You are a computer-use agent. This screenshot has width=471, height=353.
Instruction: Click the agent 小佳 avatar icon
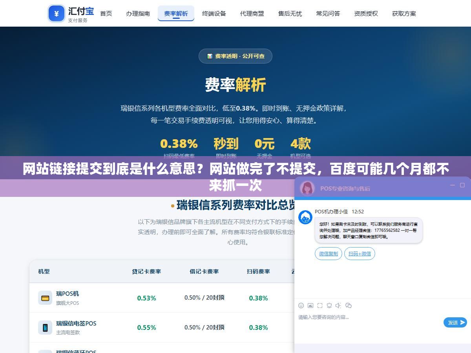coord(305,217)
